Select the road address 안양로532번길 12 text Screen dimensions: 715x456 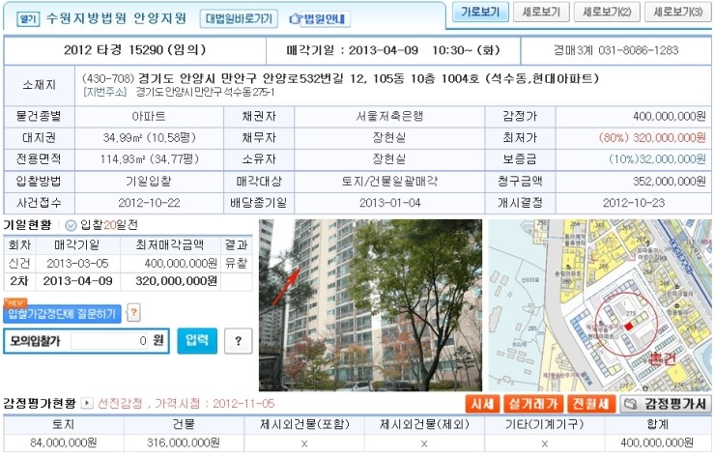tap(314, 78)
